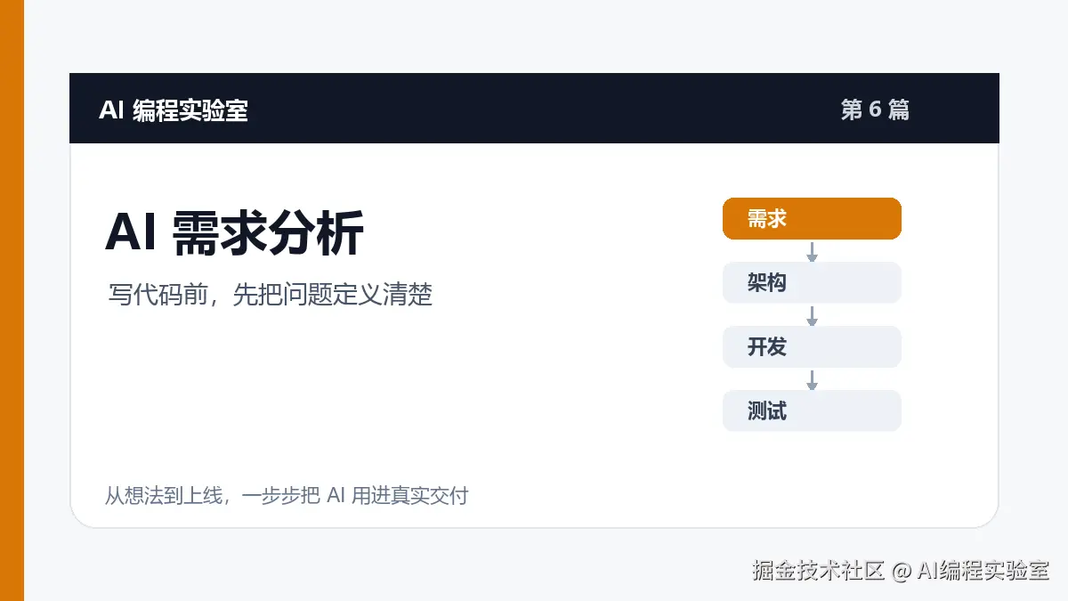This screenshot has height=601, width=1068.
Task: Click the subtitle 写代码前，先把问题定义清楚
Action: 271,296
